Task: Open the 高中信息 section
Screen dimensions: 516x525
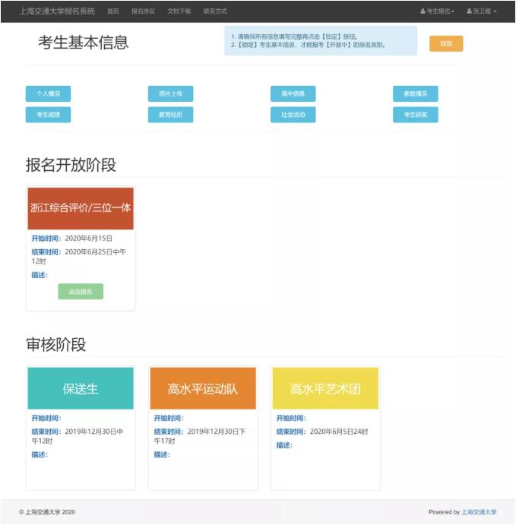Action: (293, 94)
